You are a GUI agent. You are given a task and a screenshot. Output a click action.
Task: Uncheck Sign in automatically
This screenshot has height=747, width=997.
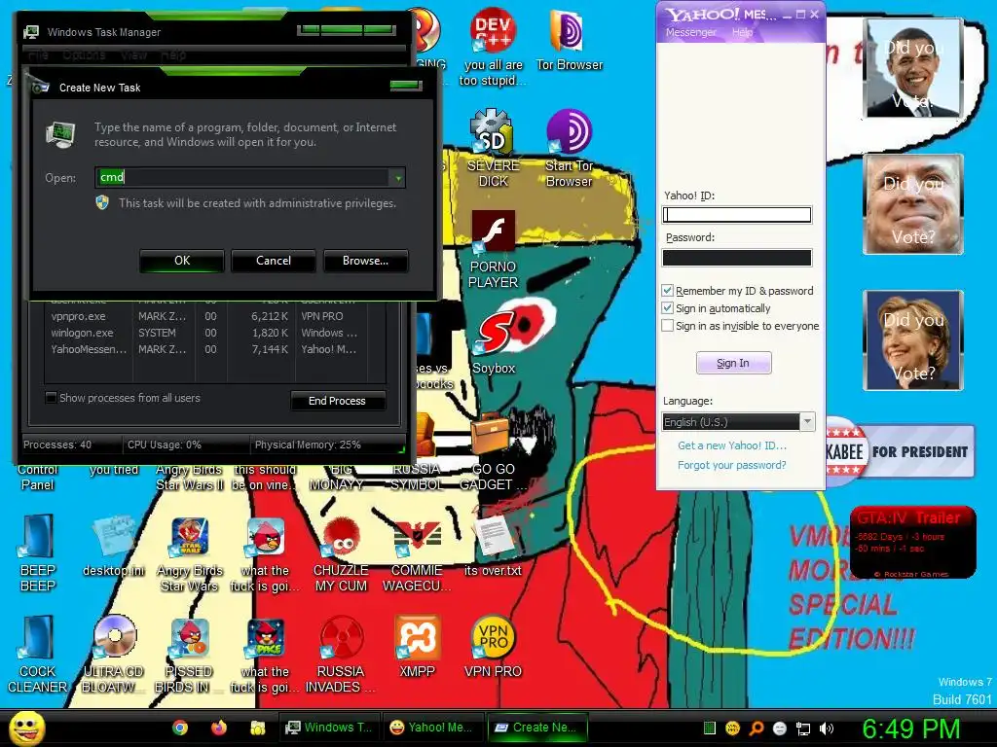(x=668, y=308)
